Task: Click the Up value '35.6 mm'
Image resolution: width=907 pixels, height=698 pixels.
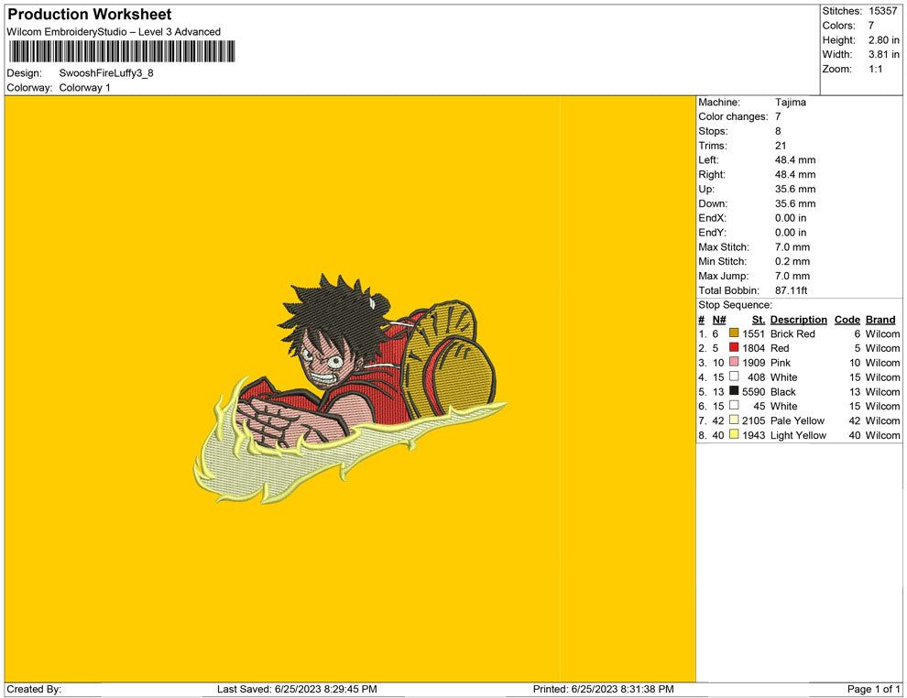Action: 795,189
